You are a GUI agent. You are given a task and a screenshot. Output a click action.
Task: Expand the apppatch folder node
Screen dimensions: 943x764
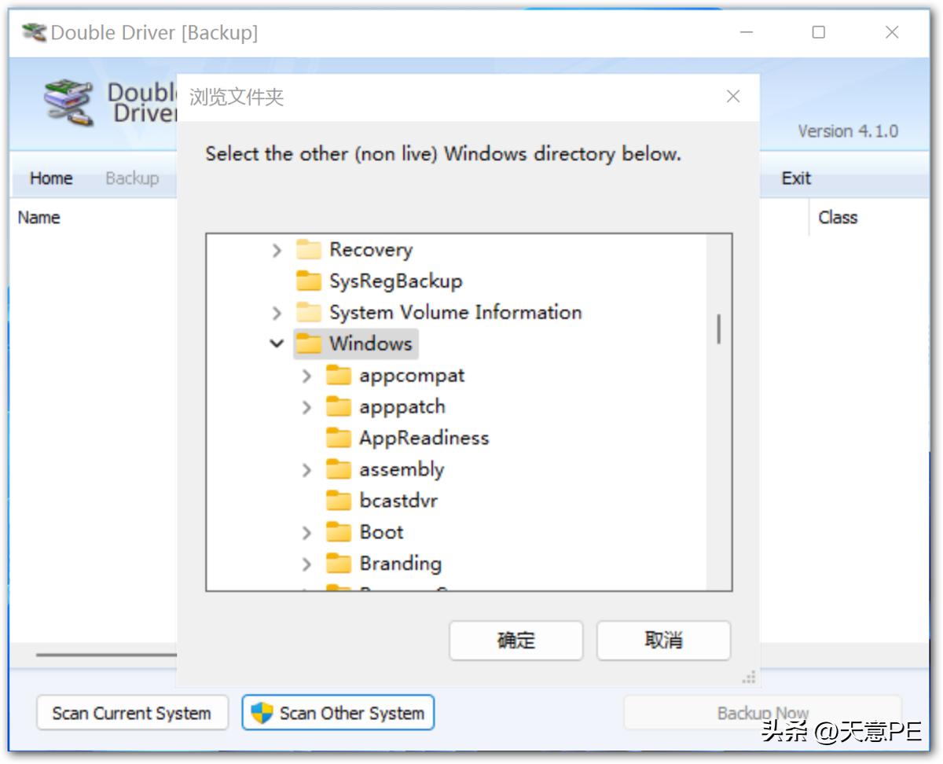coord(306,407)
